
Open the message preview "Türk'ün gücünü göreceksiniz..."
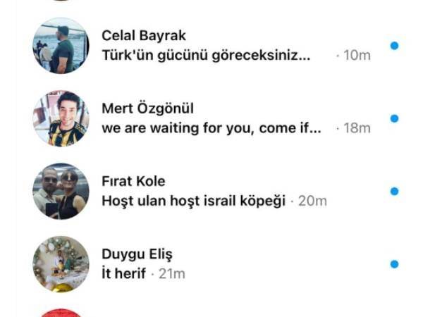click(206, 56)
